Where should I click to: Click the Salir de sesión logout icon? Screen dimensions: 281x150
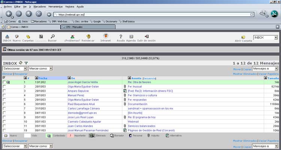(146, 37)
